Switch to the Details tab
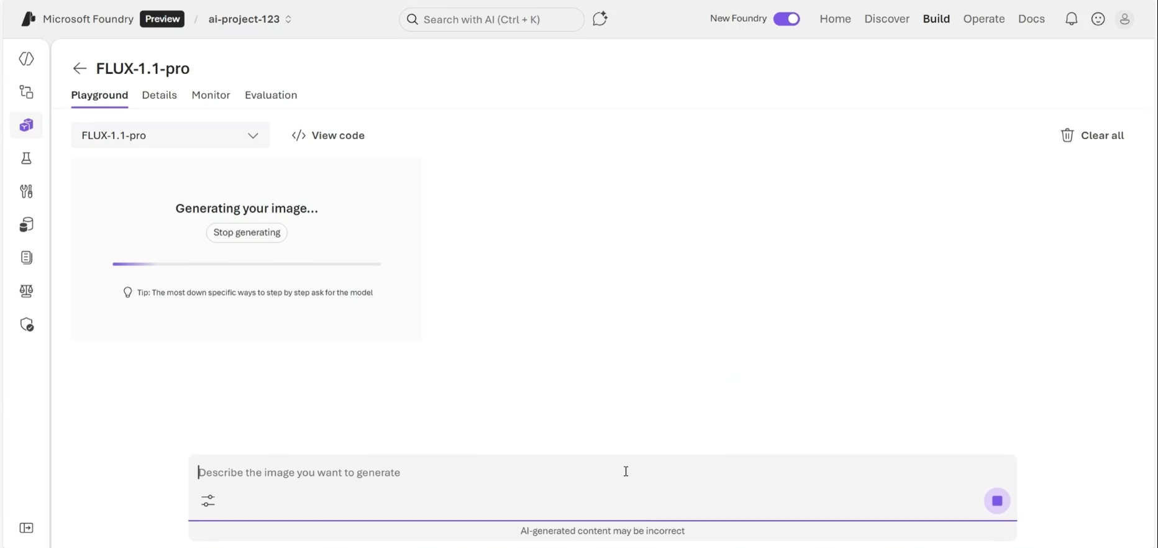Screen dimensions: 1158x548 (160, 95)
